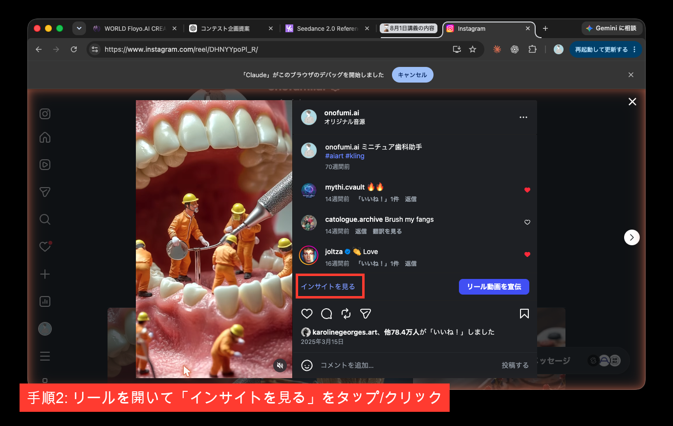Bookmark this page with star icon

(473, 49)
